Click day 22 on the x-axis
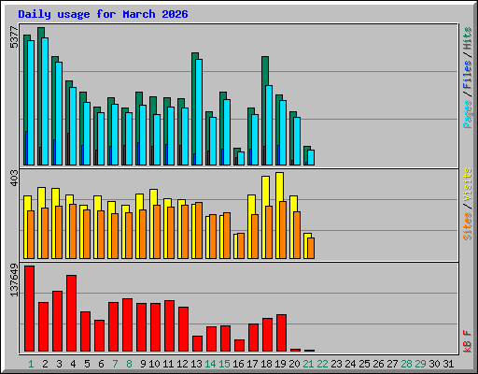478x374 pixels. (322, 364)
